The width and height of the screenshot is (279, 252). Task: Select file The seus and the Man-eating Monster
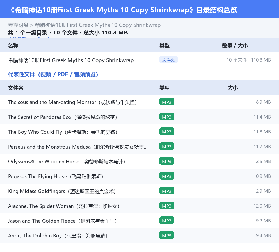point(72,102)
